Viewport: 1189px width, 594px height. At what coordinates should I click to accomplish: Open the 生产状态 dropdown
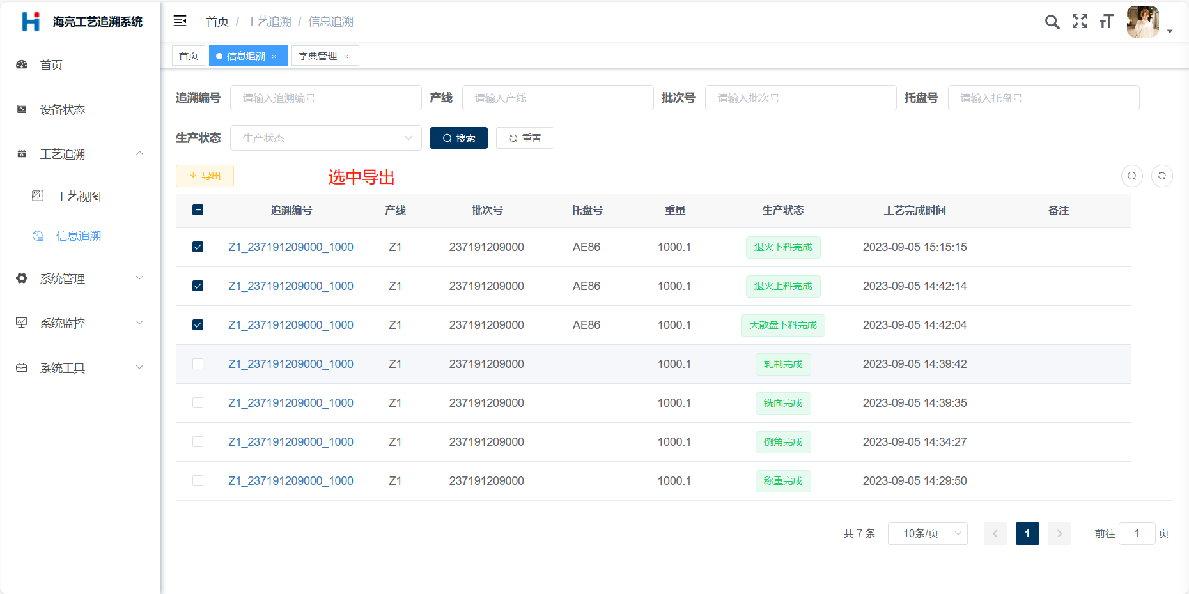click(326, 138)
